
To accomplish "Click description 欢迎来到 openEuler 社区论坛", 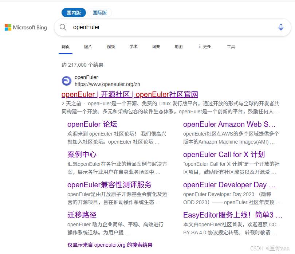I will click(117, 138).
